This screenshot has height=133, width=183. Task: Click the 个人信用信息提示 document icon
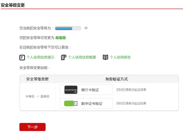22,57
